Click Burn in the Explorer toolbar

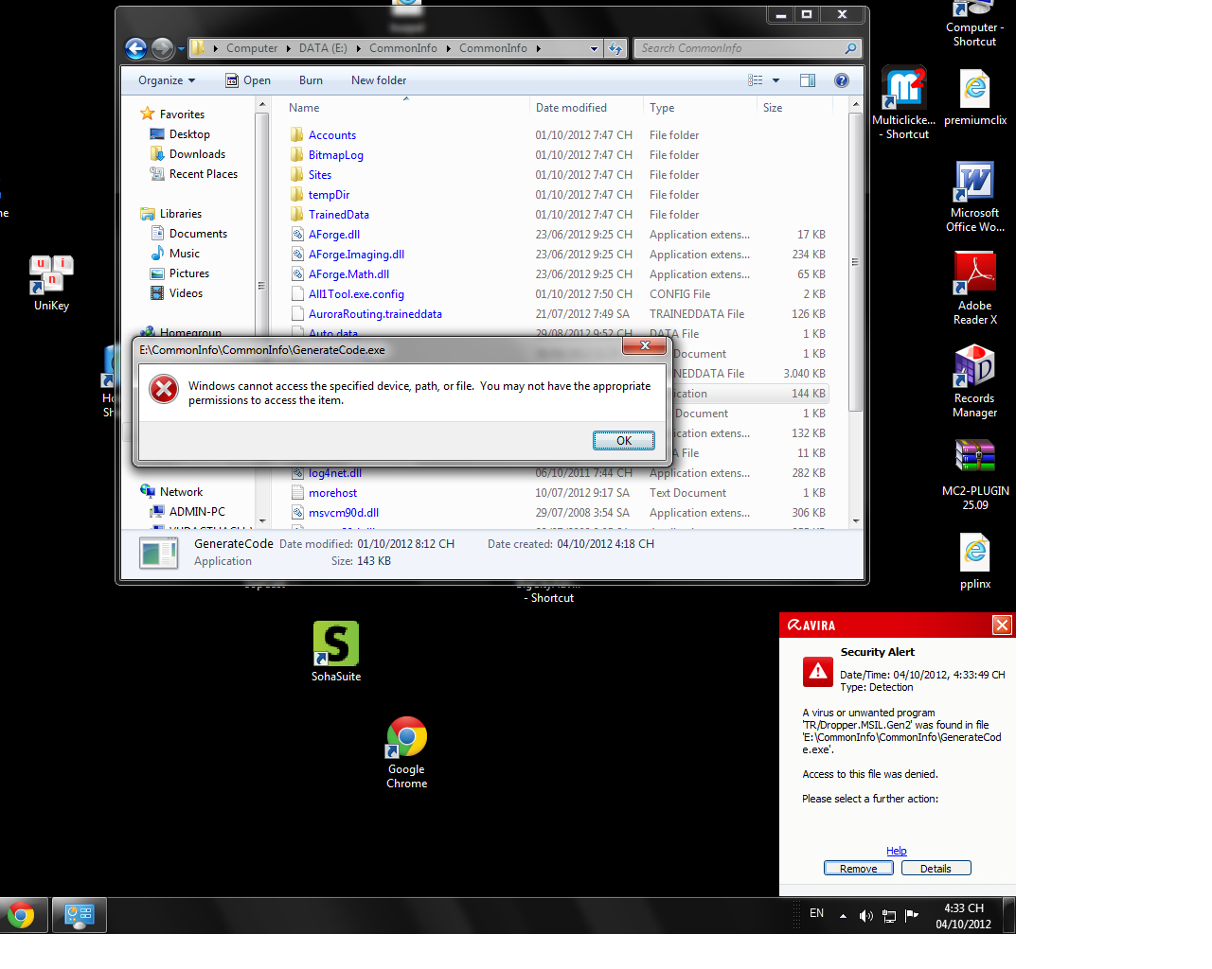click(x=311, y=80)
